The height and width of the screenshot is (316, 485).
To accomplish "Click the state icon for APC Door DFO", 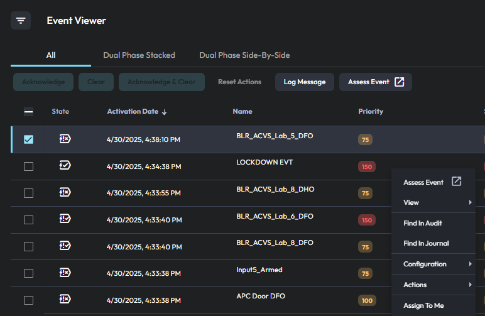I will 64,299.
